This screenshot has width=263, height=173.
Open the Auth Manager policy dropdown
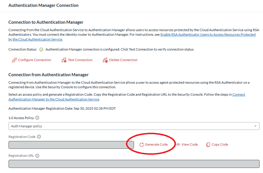coord(134,126)
